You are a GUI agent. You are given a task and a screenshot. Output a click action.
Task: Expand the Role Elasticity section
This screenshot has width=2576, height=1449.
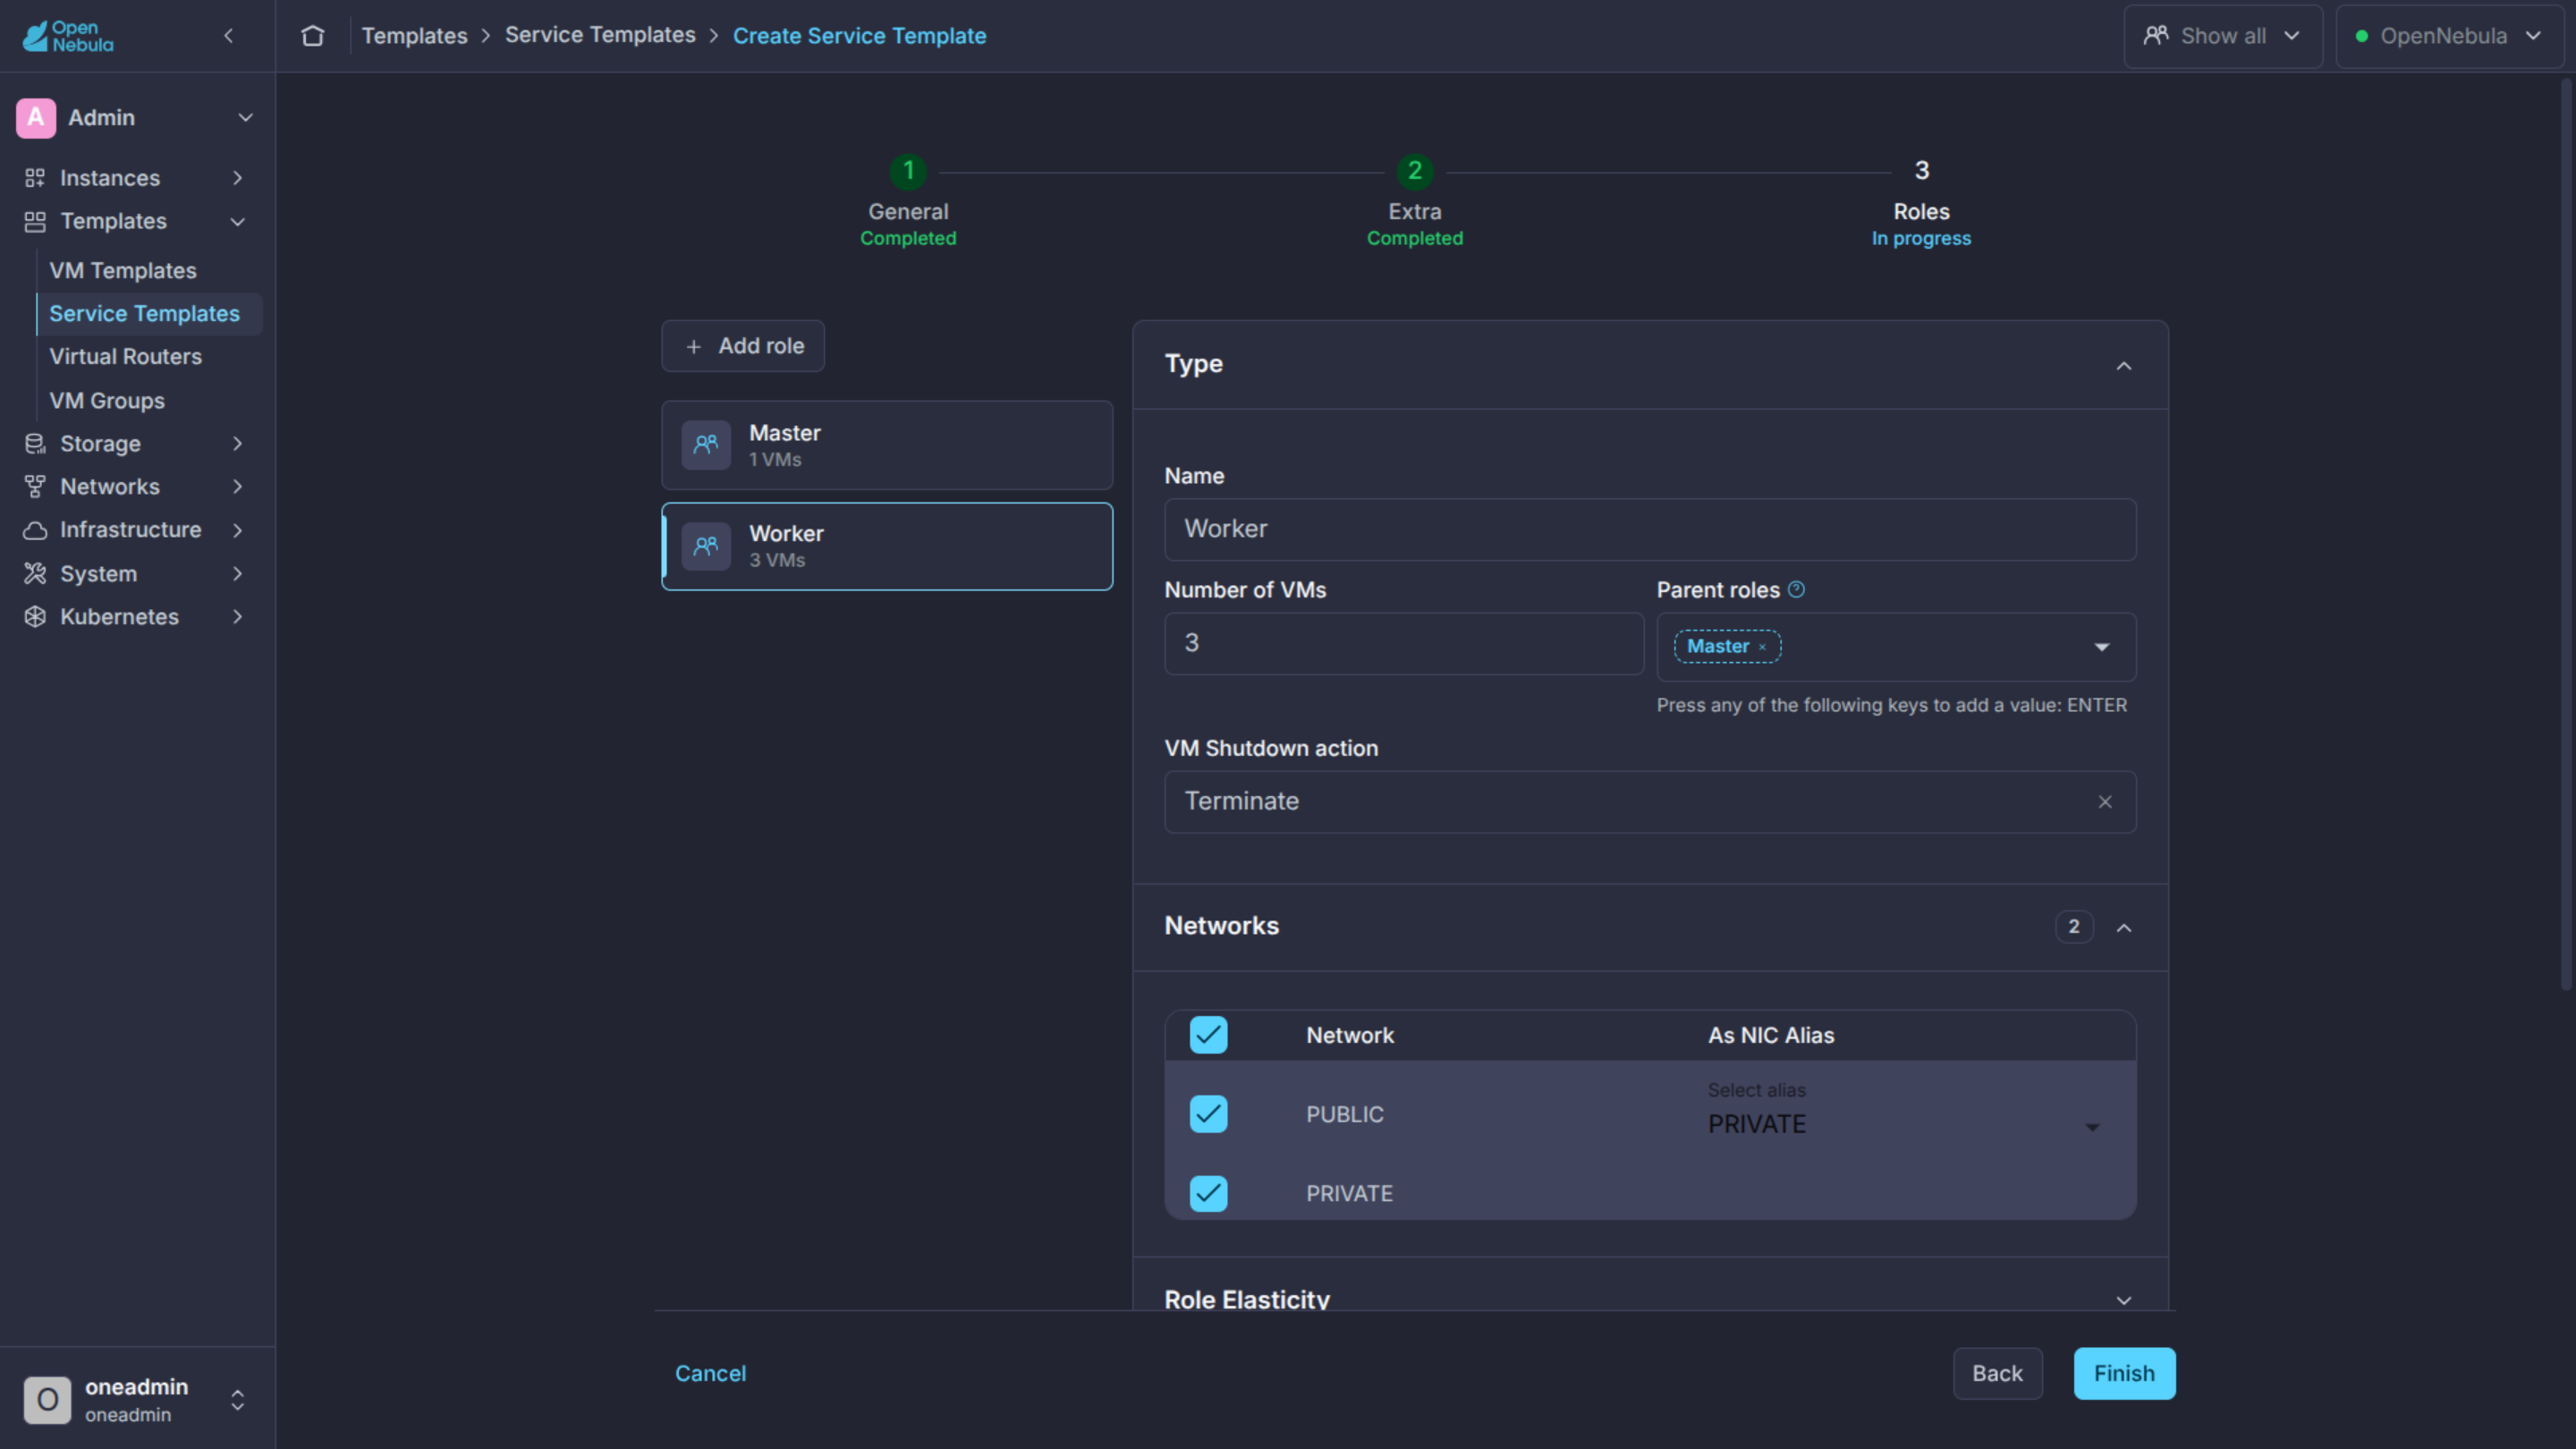pos(2124,1300)
